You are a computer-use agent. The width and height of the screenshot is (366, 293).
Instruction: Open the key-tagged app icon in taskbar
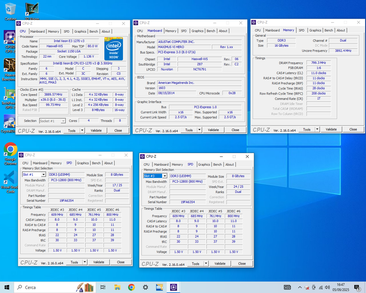tap(160, 288)
